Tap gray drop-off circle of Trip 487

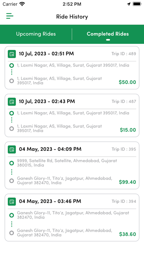pyautogui.click(x=12, y=129)
